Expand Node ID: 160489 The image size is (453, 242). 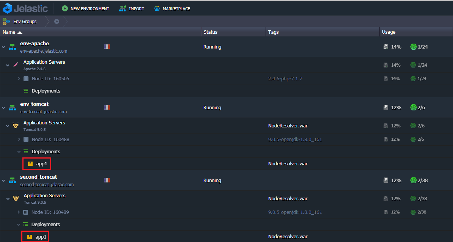click(x=19, y=212)
